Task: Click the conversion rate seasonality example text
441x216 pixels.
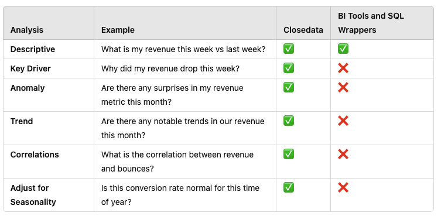Action: pyautogui.click(x=180, y=195)
